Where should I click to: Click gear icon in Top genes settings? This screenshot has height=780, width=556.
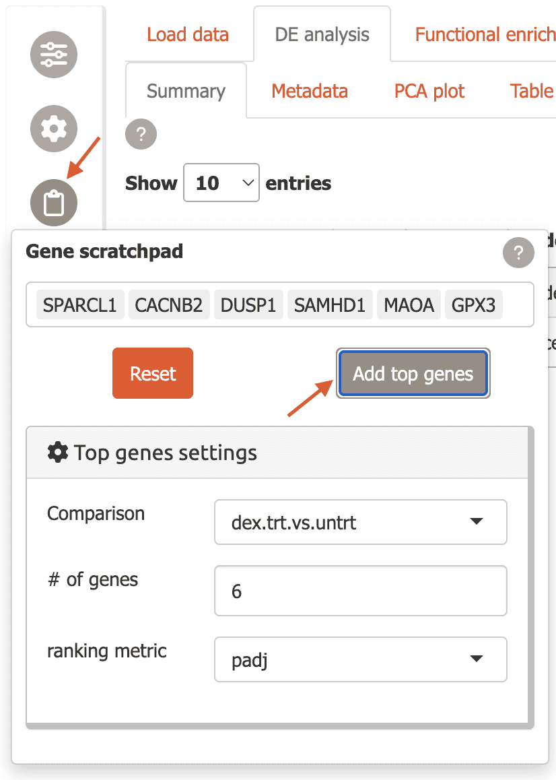click(58, 453)
